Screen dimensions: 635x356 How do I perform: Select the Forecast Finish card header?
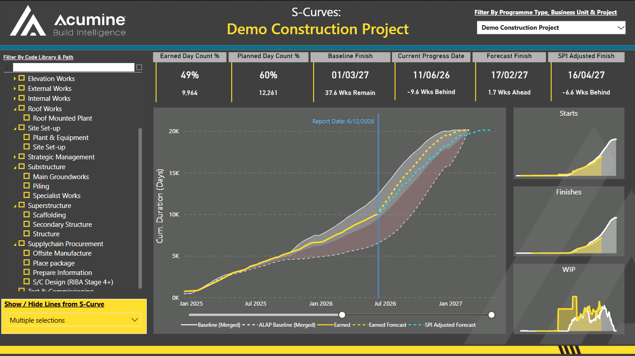[509, 57]
